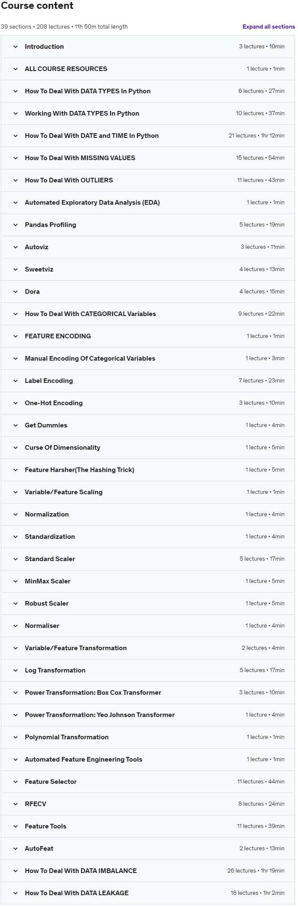Click the MinMax Scaler chevron icon
This screenshot has height=907, width=298.
click(16, 581)
